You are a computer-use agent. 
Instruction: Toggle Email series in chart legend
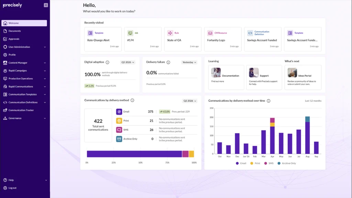[x=241, y=163]
